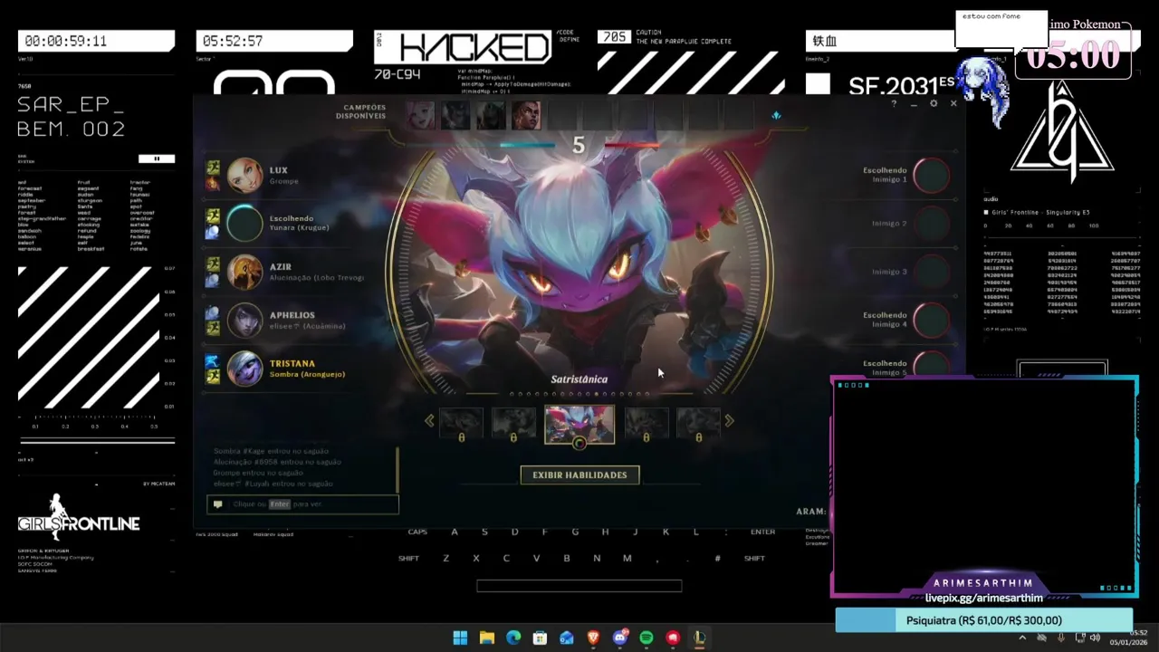This screenshot has width=1159, height=652.
Task: Click Lux's second summoner spell icon
Action: tap(213, 182)
